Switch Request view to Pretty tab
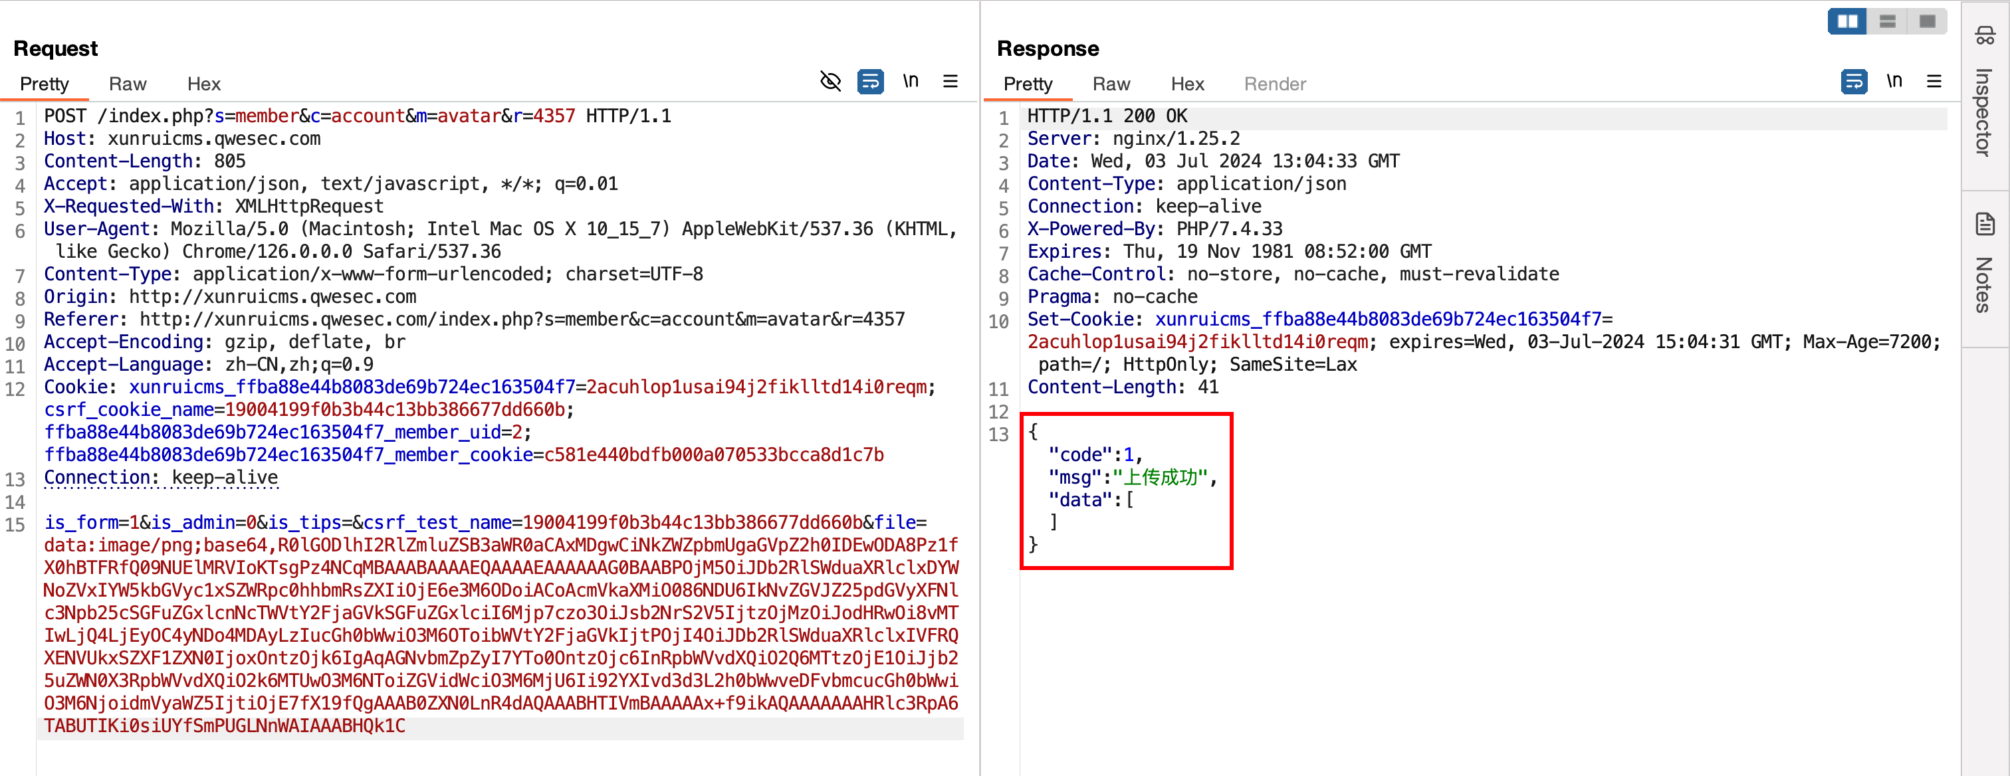The image size is (2010, 776). pyautogui.click(x=45, y=84)
